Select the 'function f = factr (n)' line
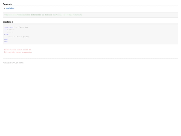The width and height of the screenshot is (181, 136). pyautogui.click(x=16, y=27)
